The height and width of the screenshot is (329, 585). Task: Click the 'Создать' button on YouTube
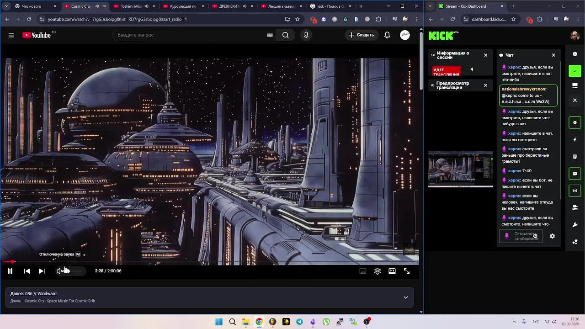(361, 35)
